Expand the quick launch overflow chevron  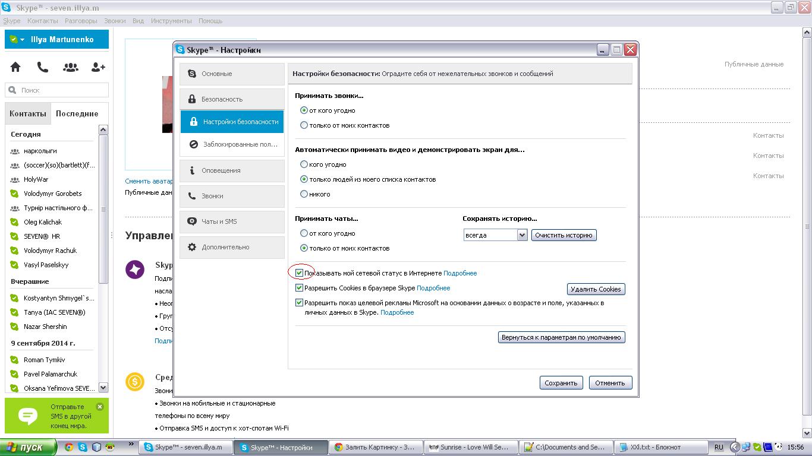[x=131, y=444]
